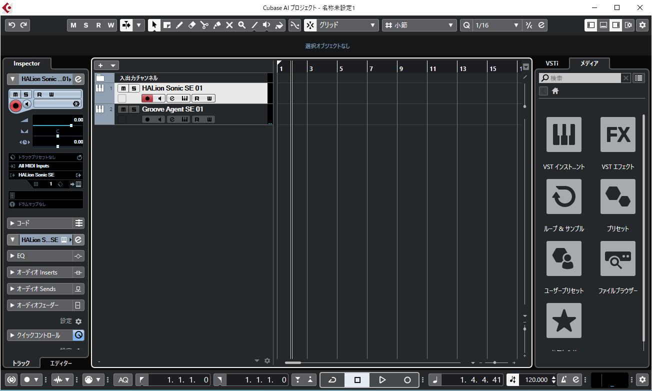Select the Range Selection tool
This screenshot has height=391, width=652.
pos(167,25)
